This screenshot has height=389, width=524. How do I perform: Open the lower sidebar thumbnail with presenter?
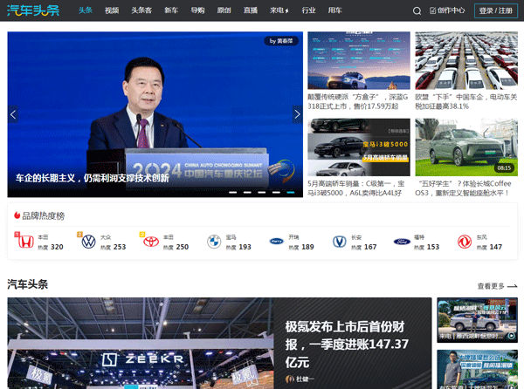[477, 370]
